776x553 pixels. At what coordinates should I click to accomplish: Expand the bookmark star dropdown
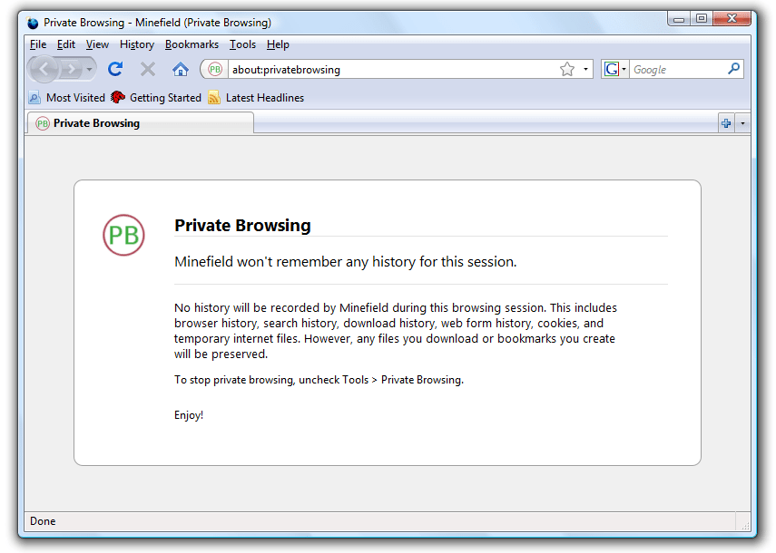pos(584,69)
